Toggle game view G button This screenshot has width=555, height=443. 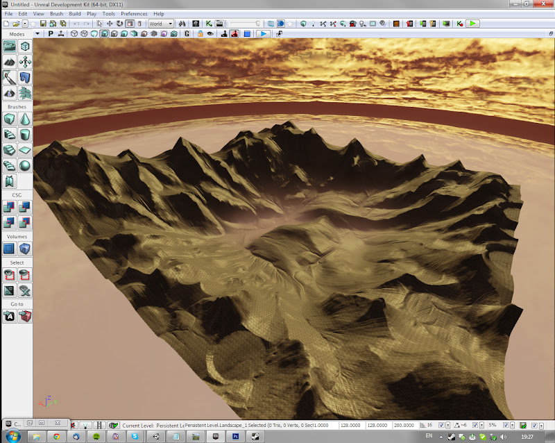coord(187,33)
